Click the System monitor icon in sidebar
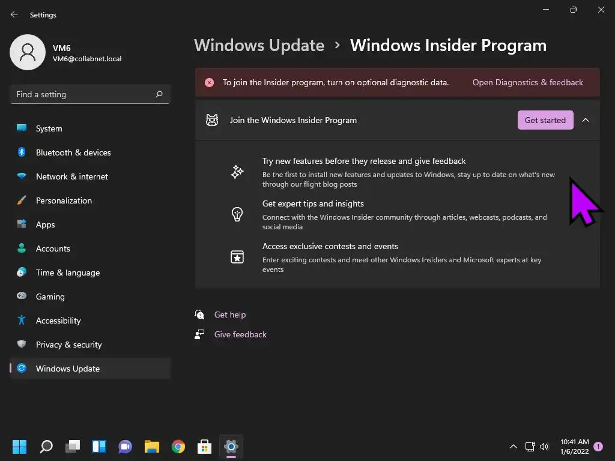 [x=22, y=128]
